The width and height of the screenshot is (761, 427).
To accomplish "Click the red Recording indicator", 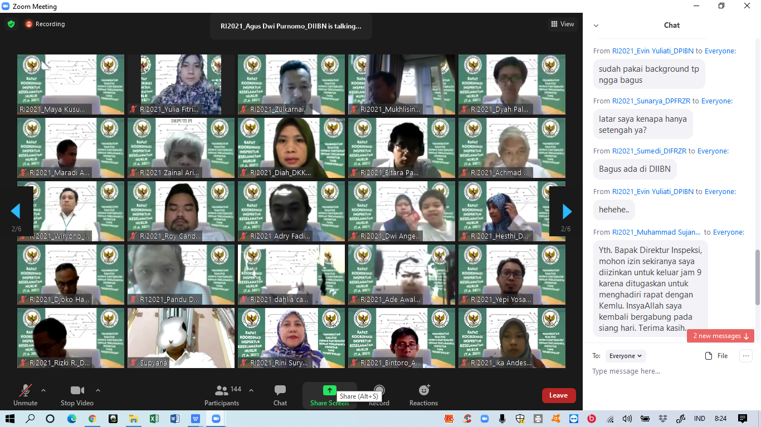I will [45, 24].
